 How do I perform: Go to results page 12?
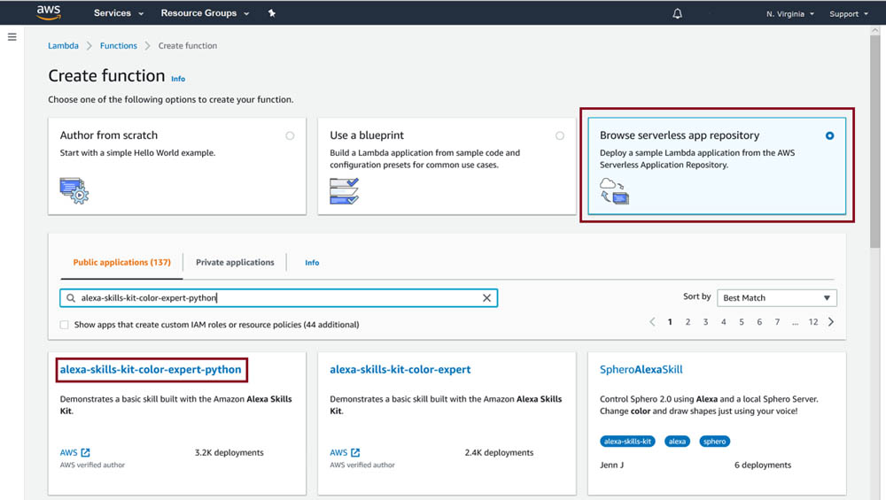(x=813, y=321)
